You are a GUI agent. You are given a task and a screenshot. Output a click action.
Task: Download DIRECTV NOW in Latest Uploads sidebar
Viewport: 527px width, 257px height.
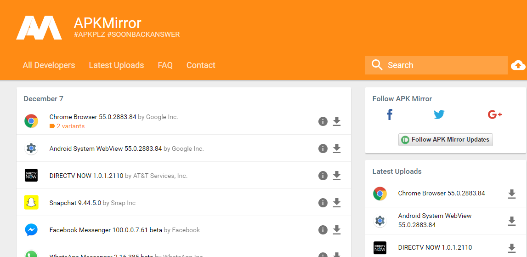[x=511, y=248]
